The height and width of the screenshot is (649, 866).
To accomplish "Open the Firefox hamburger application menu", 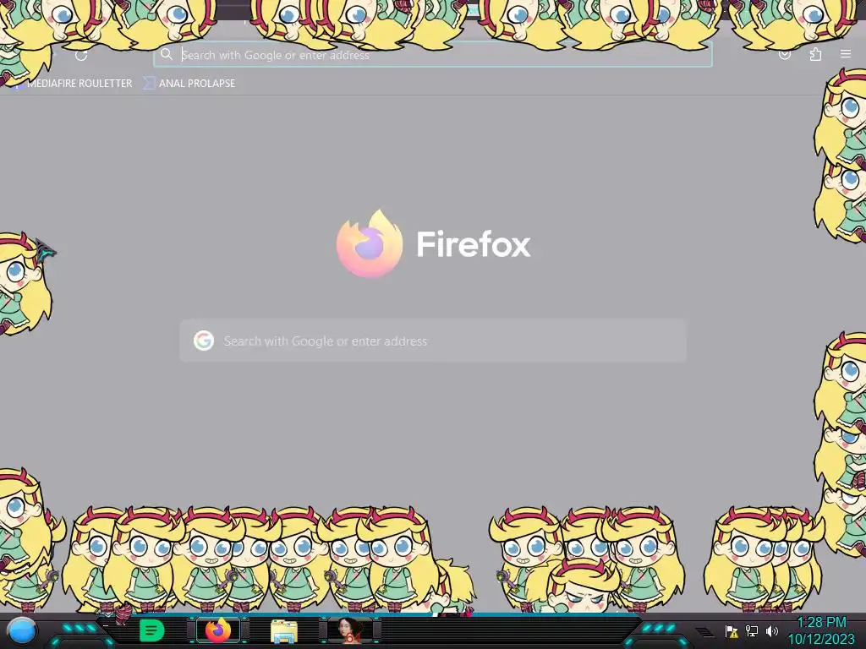I will [x=846, y=54].
